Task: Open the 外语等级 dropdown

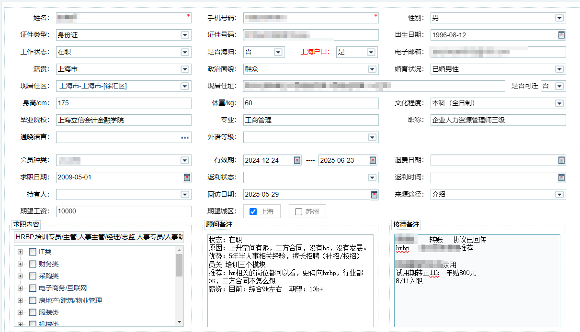Action: click(372, 138)
